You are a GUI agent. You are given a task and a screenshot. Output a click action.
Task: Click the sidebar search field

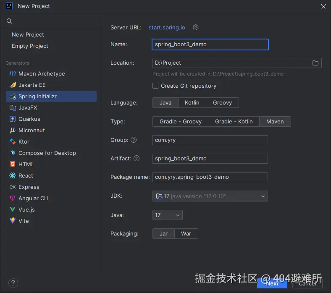[51, 21]
